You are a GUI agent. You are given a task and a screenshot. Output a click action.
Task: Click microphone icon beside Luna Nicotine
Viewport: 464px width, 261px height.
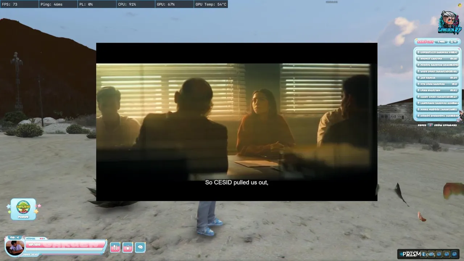418,90
